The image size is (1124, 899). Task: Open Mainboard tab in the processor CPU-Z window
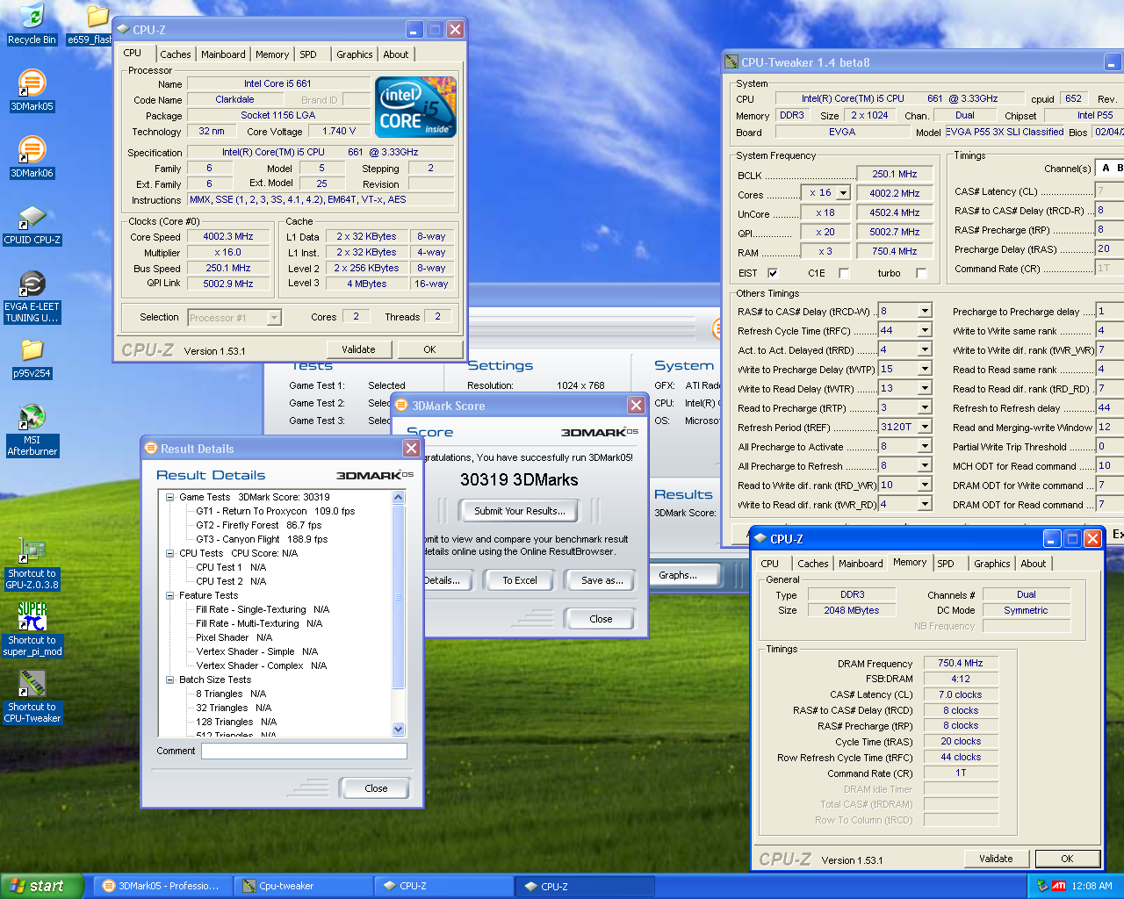tap(223, 54)
